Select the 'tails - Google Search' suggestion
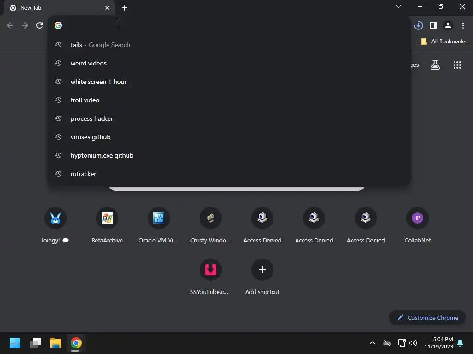This screenshot has height=354, width=473. point(229,45)
